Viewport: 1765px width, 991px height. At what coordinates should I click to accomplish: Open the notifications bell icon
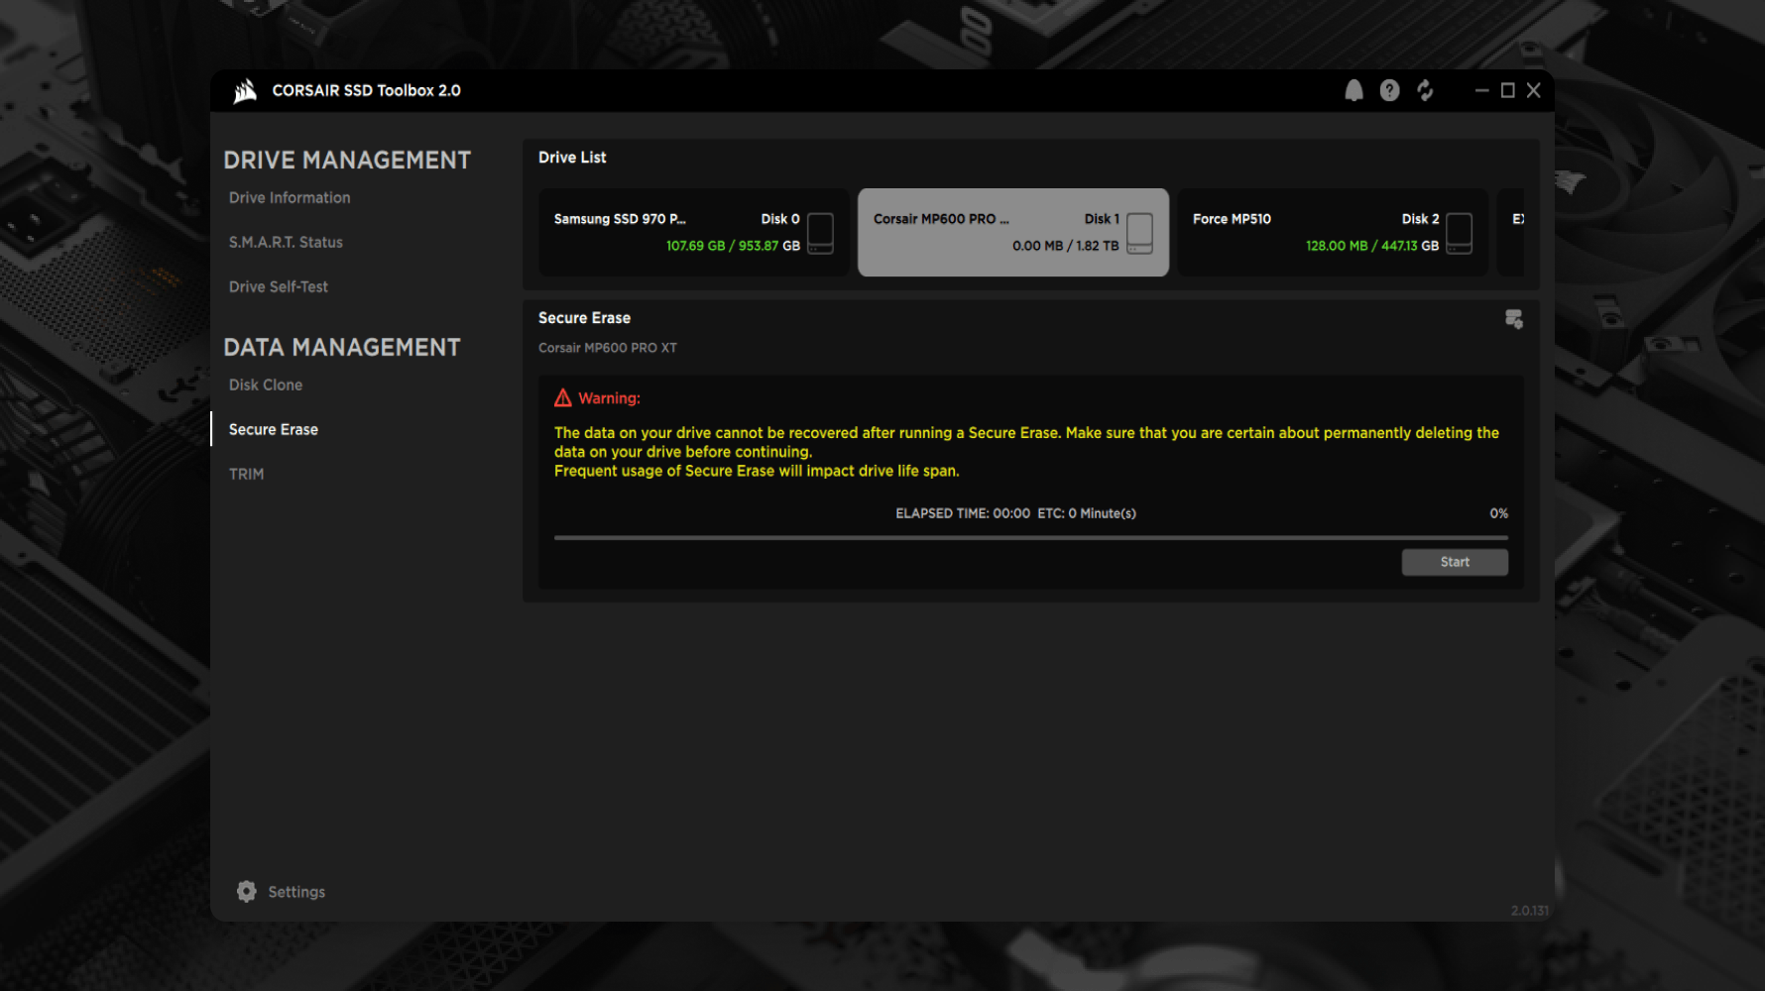click(x=1353, y=90)
